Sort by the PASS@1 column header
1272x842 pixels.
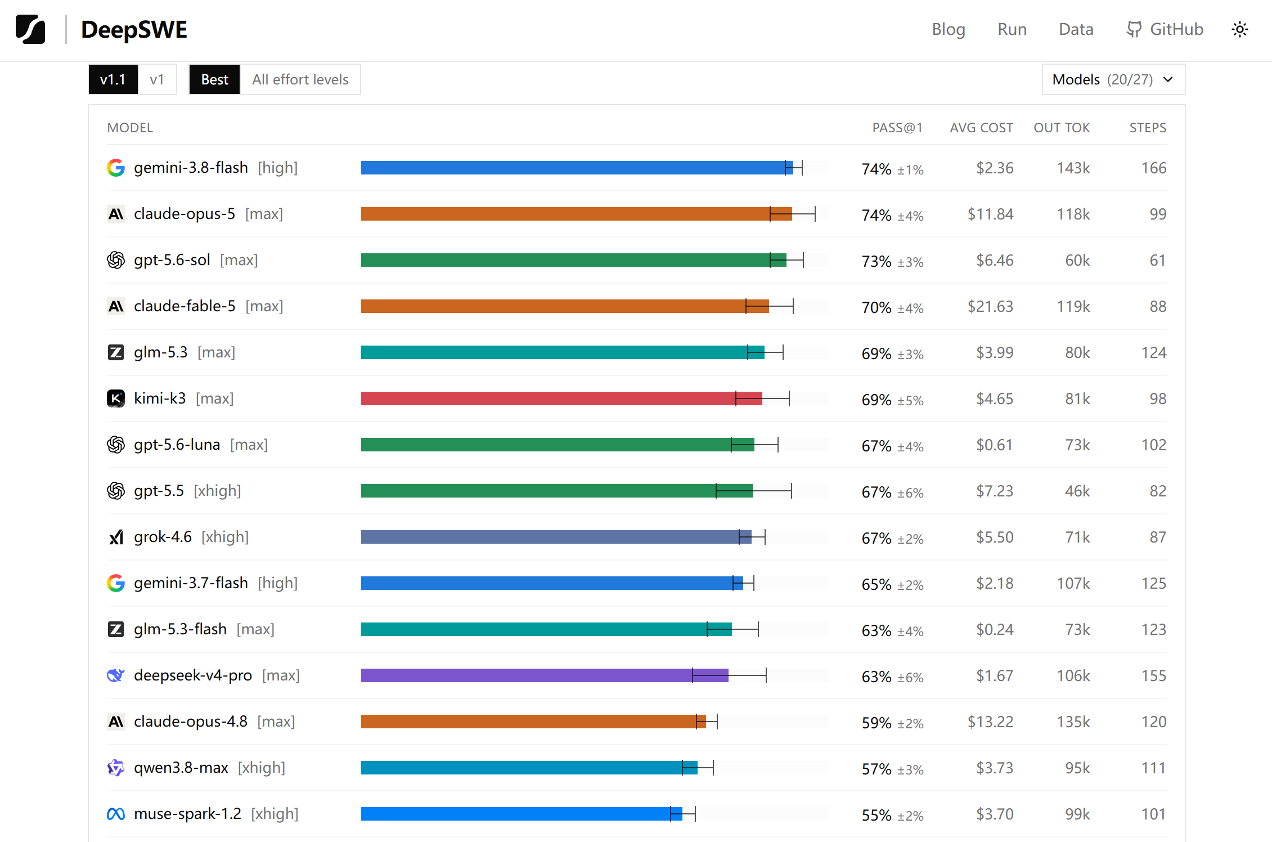[x=897, y=128]
